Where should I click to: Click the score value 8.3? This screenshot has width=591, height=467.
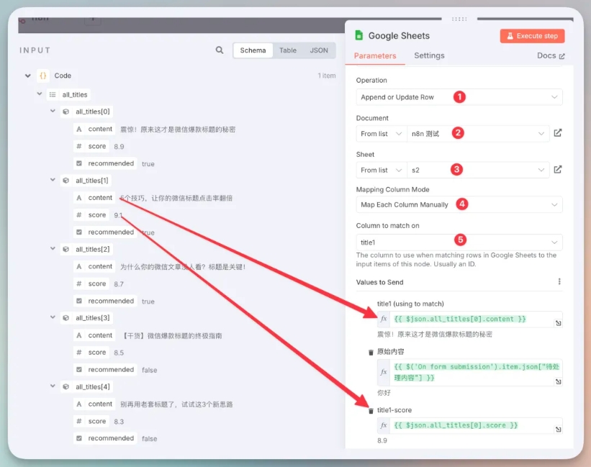tap(119, 422)
